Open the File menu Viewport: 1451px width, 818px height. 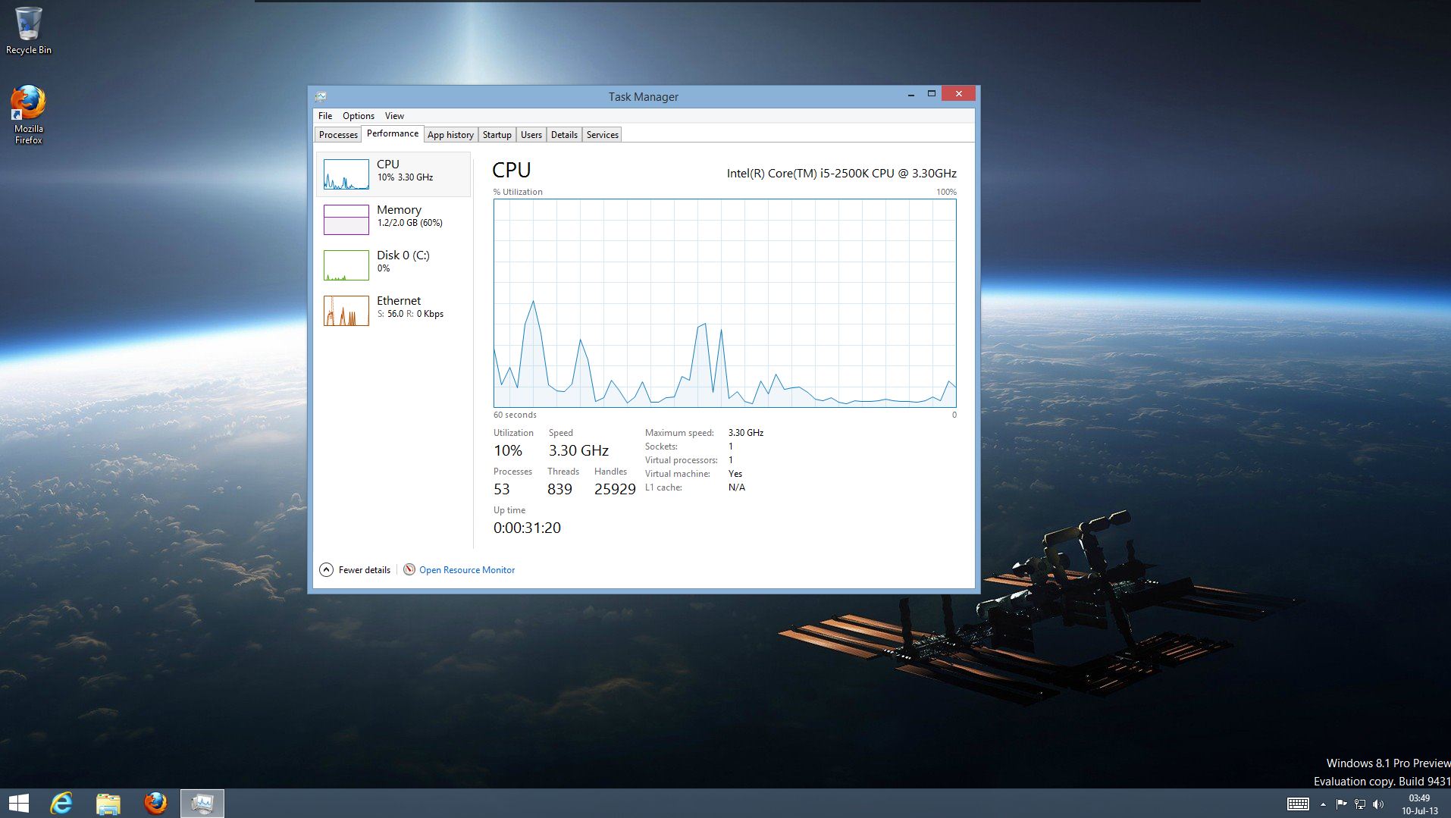click(325, 115)
